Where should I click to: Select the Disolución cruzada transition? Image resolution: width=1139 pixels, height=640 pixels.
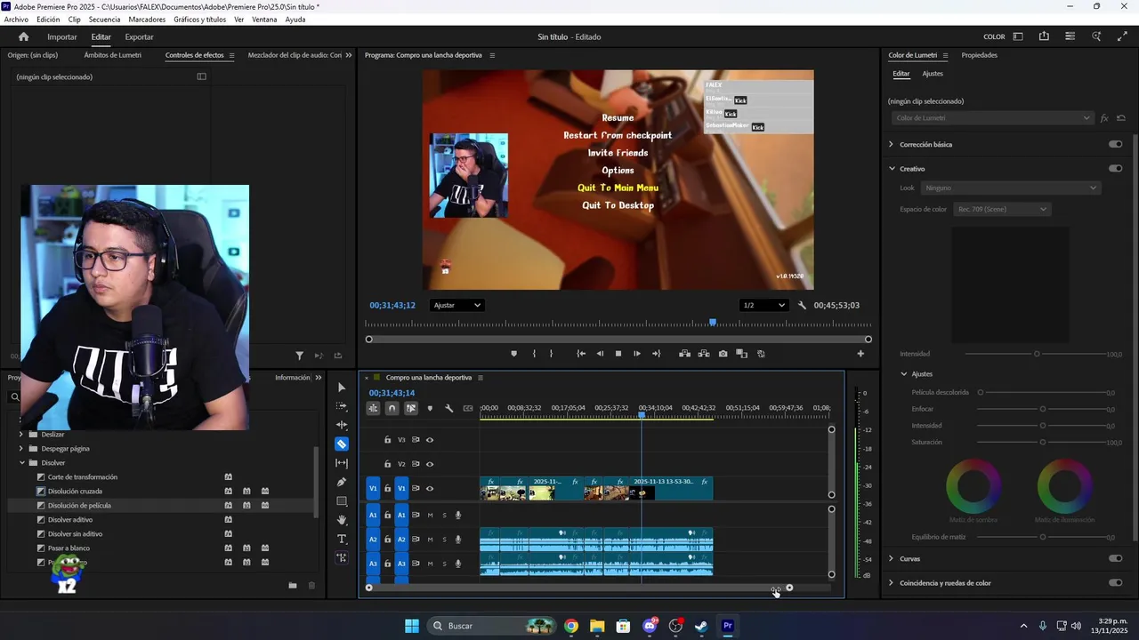click(x=75, y=491)
